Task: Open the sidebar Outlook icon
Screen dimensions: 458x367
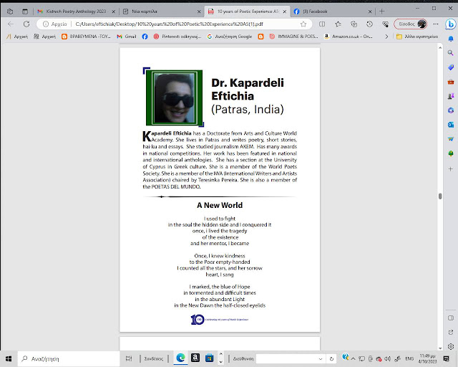Action: [x=451, y=125]
